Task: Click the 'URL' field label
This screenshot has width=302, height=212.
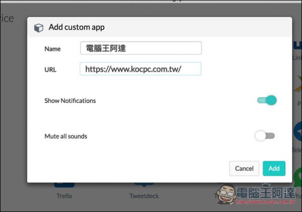Action: click(x=50, y=69)
